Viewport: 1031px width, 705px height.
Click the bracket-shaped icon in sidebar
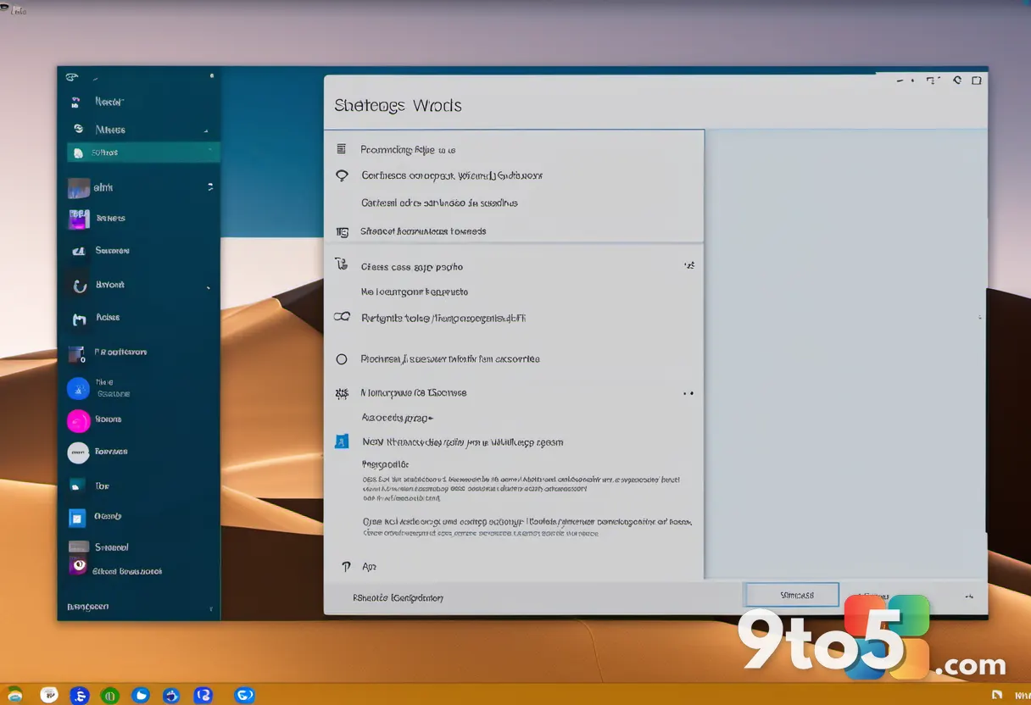80,319
